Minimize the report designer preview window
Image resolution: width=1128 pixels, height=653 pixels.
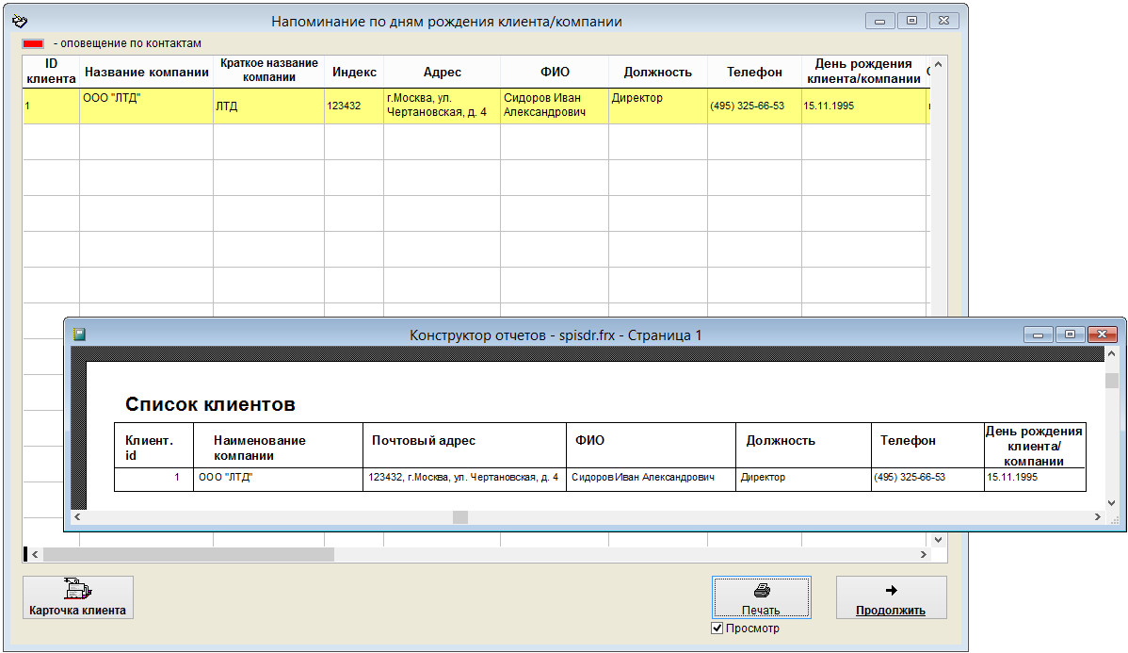[x=1039, y=335]
